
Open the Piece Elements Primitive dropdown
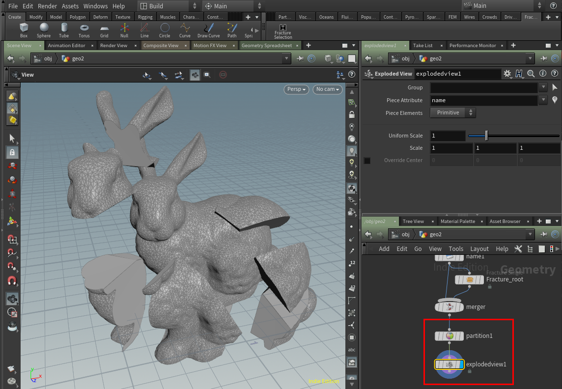452,112
